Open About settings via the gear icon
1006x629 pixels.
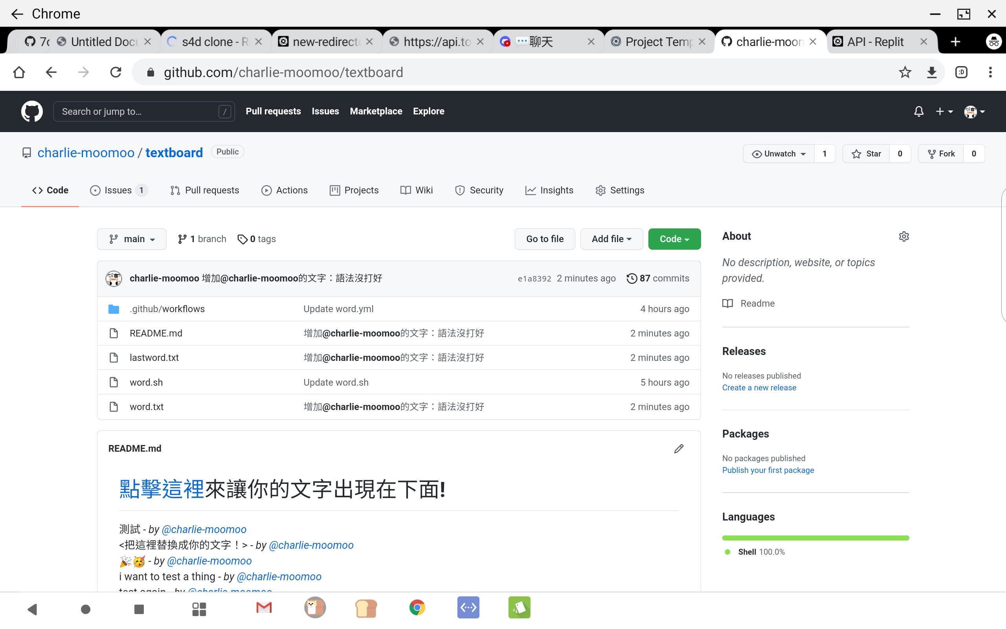[x=904, y=236]
